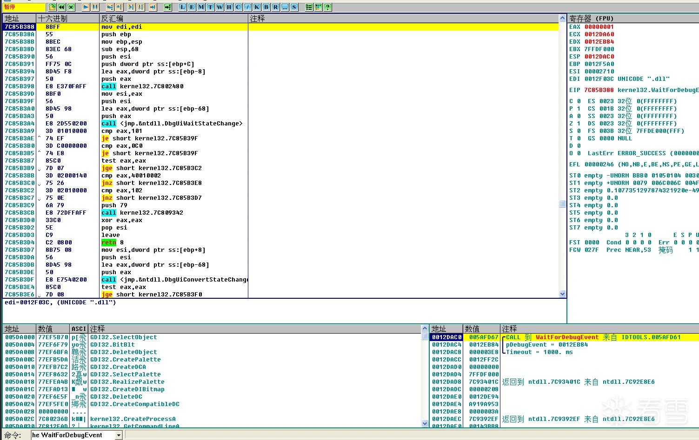Screen dimensions: 699x440
Task: Close the debugged program with the X icon
Action: [71, 7]
